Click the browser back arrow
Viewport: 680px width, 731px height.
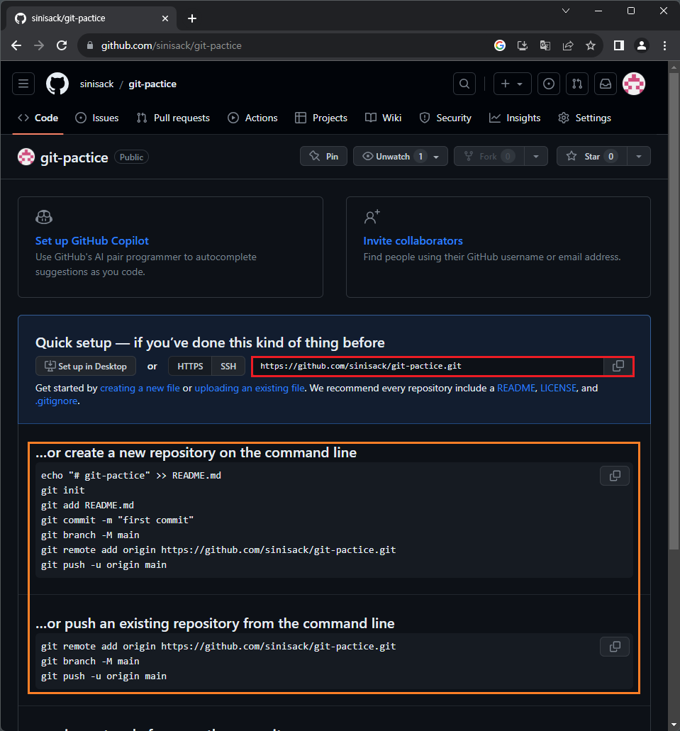(16, 45)
